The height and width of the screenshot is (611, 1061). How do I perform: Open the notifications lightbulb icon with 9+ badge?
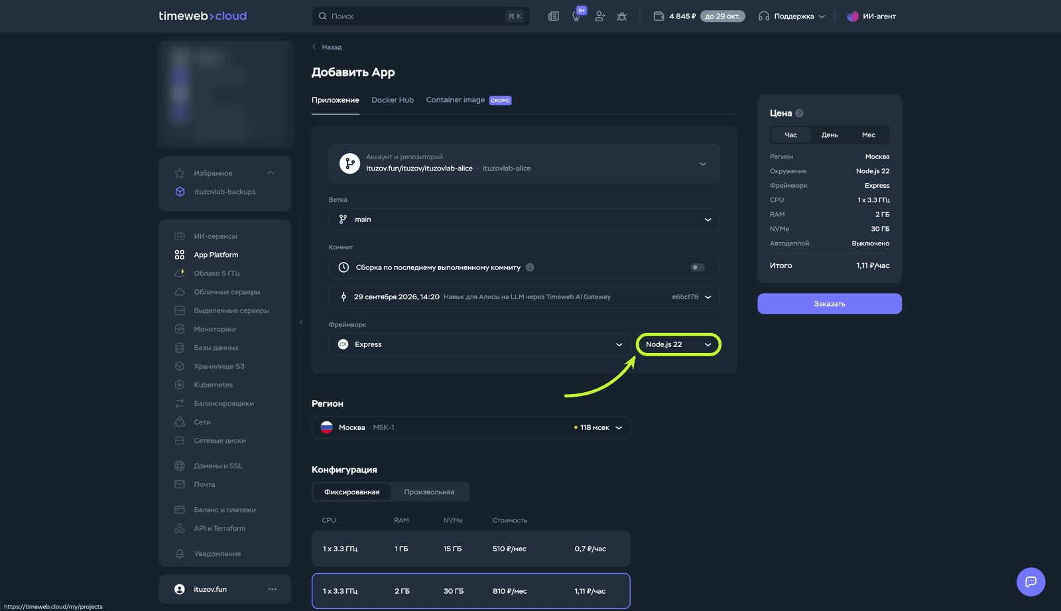577,16
